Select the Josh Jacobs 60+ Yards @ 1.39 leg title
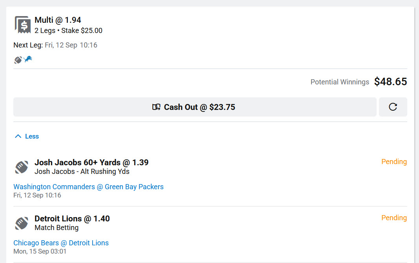The image size is (419, 263). pyautogui.click(x=91, y=163)
